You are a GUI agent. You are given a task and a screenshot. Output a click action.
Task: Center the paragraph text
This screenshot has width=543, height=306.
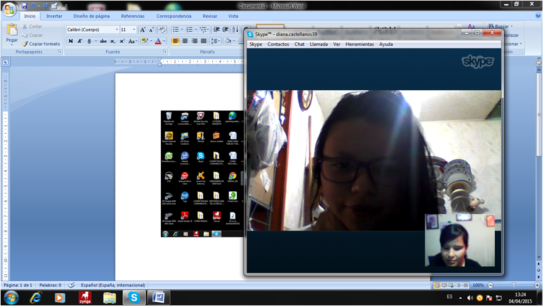click(x=185, y=41)
